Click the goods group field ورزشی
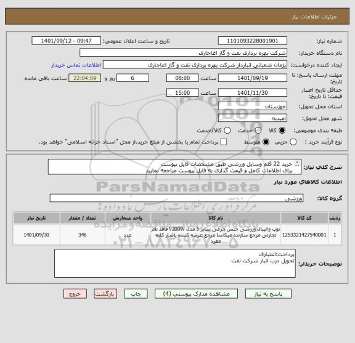Image resolution: width=355 pixels, height=343 pixels. [x=176, y=198]
